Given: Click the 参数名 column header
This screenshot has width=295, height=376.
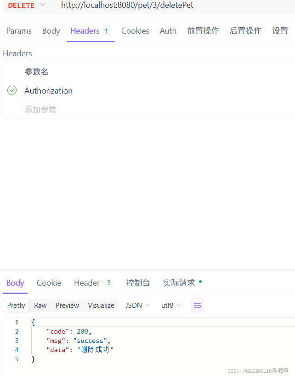Looking at the screenshot, I should click(36, 71).
